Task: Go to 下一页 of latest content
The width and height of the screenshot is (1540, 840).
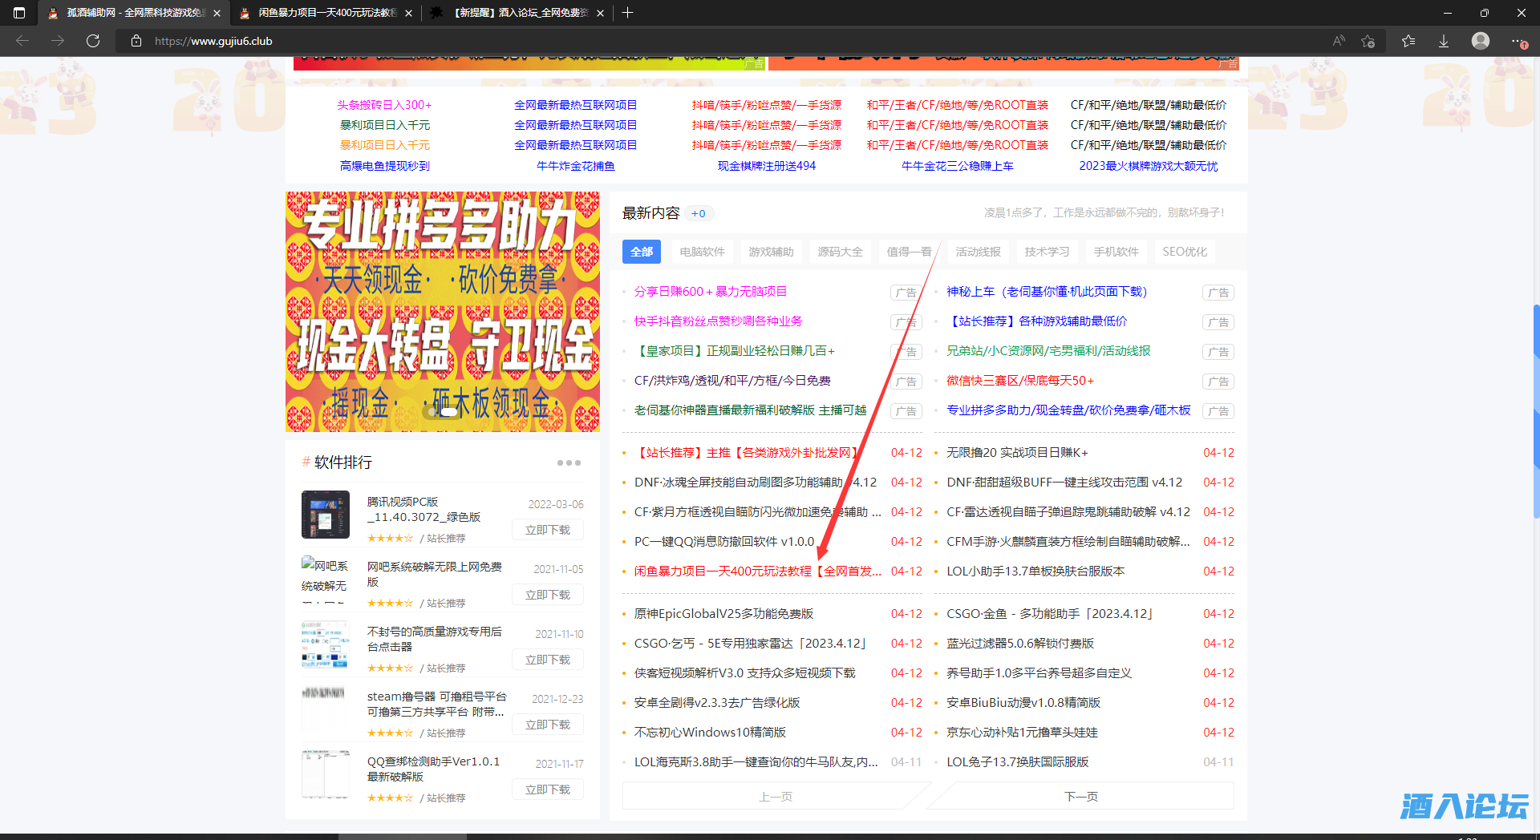Action: click(x=1081, y=796)
